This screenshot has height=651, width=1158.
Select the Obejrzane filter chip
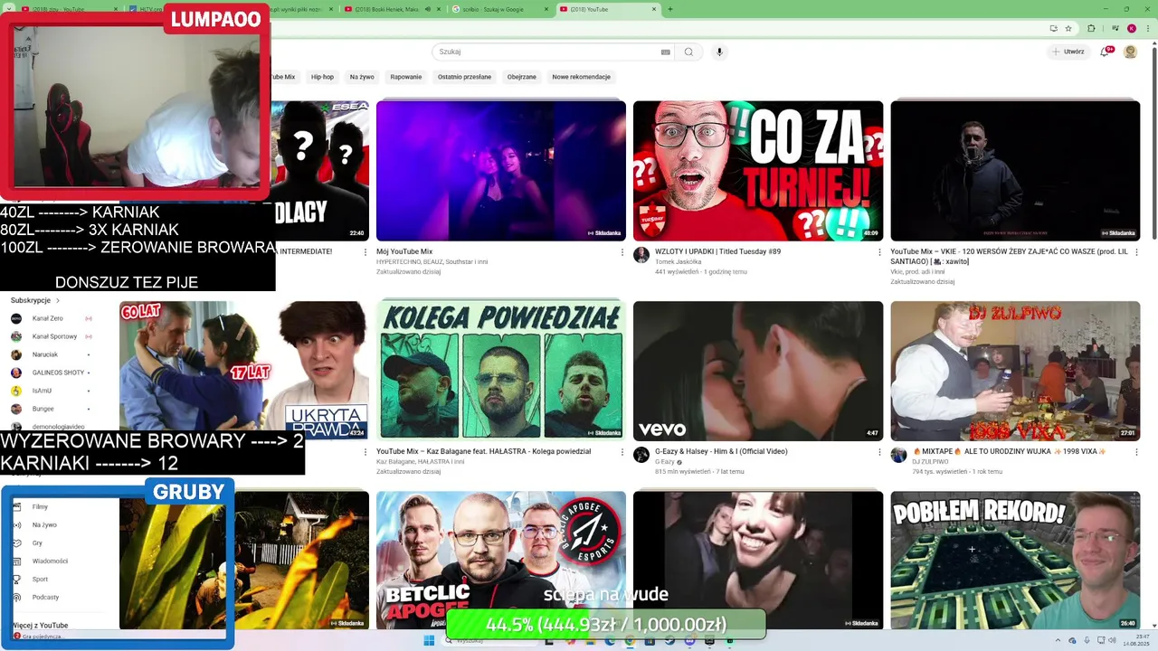522,77
